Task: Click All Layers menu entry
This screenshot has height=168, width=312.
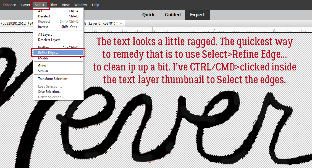Action: point(58,35)
